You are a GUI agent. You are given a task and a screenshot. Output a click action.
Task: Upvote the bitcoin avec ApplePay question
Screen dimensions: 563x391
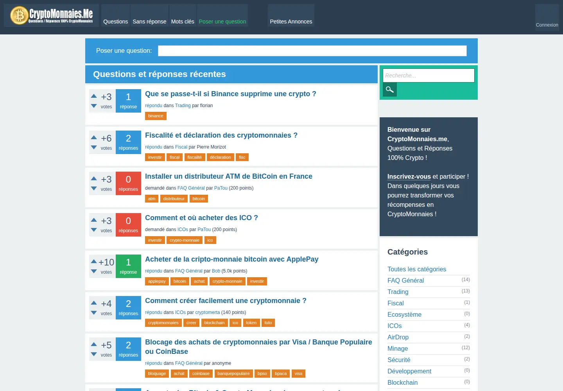pos(94,261)
